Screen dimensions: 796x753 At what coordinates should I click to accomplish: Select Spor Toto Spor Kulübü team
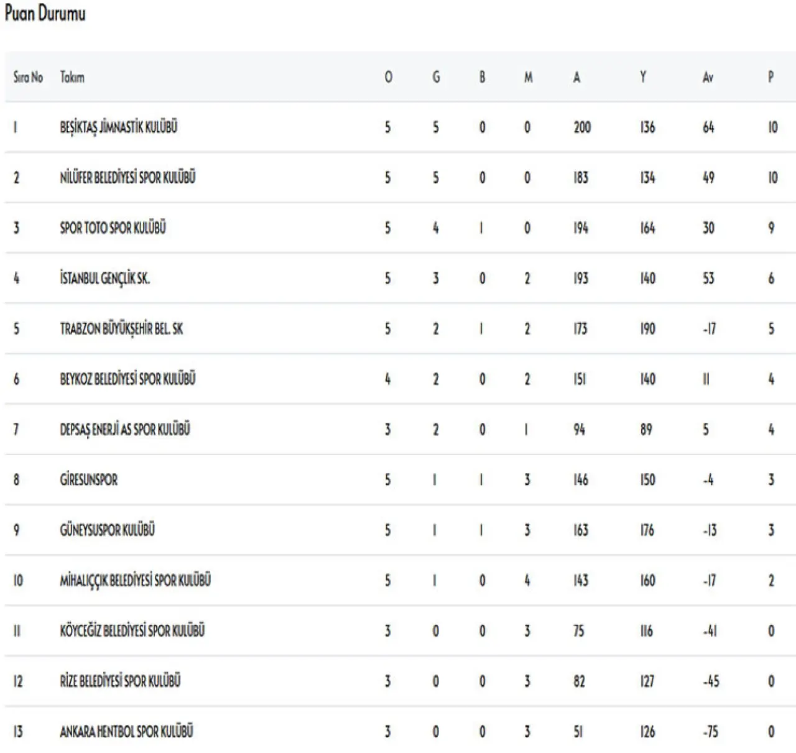coord(113,228)
